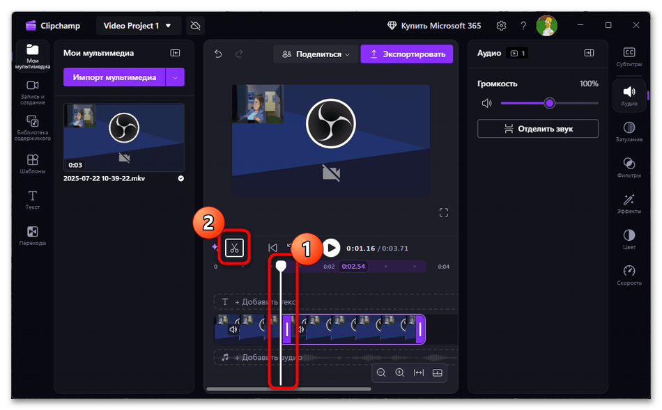Zoom out the timeline

[x=381, y=372]
